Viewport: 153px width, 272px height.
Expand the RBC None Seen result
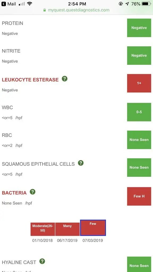click(139, 140)
